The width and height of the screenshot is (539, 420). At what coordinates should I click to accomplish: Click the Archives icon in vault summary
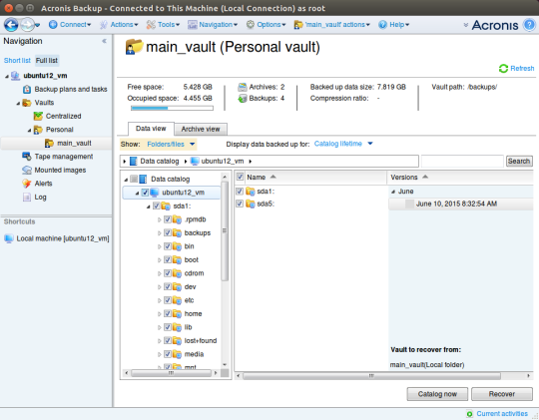click(243, 87)
